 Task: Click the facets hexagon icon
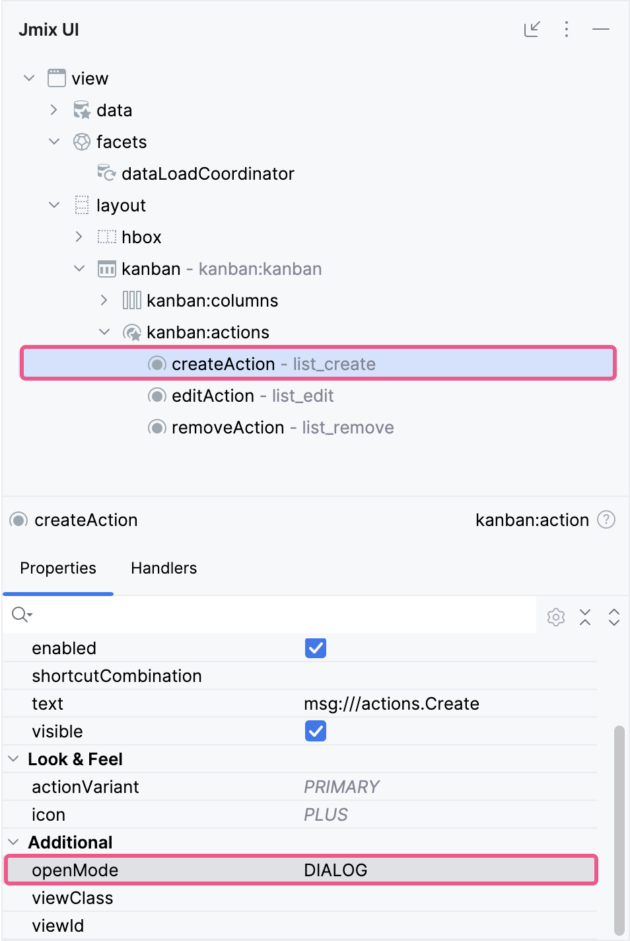81,141
